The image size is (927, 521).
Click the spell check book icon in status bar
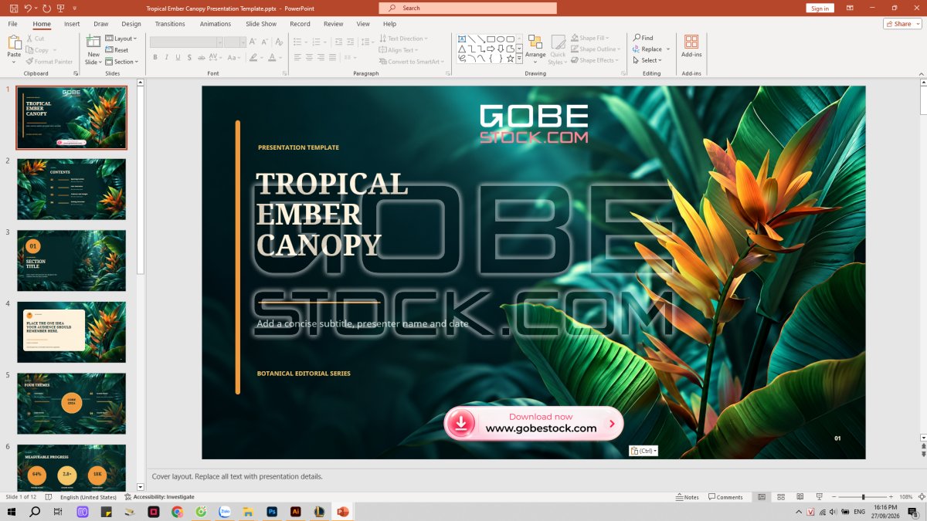49,497
